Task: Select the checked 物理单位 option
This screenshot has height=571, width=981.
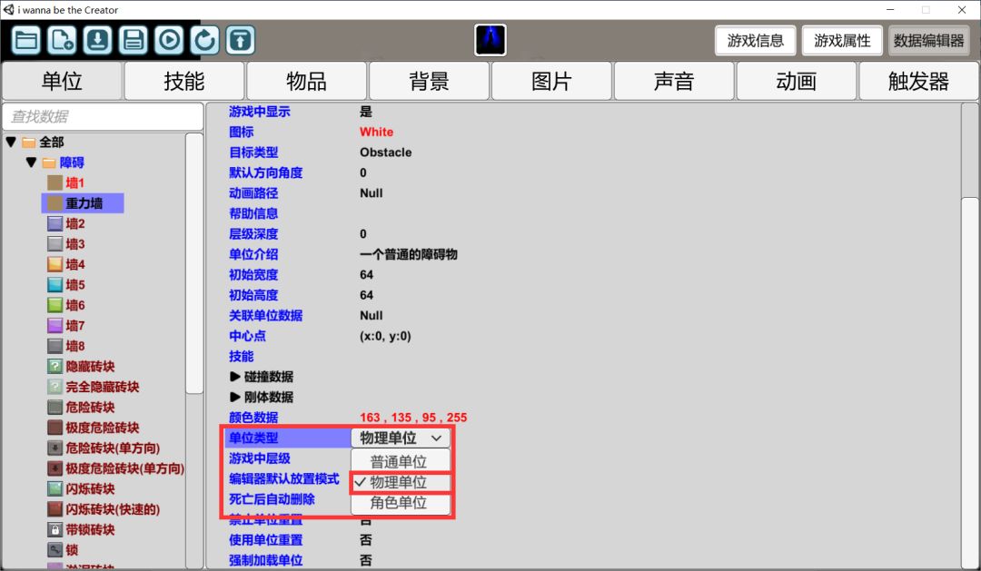Action: pos(399,482)
